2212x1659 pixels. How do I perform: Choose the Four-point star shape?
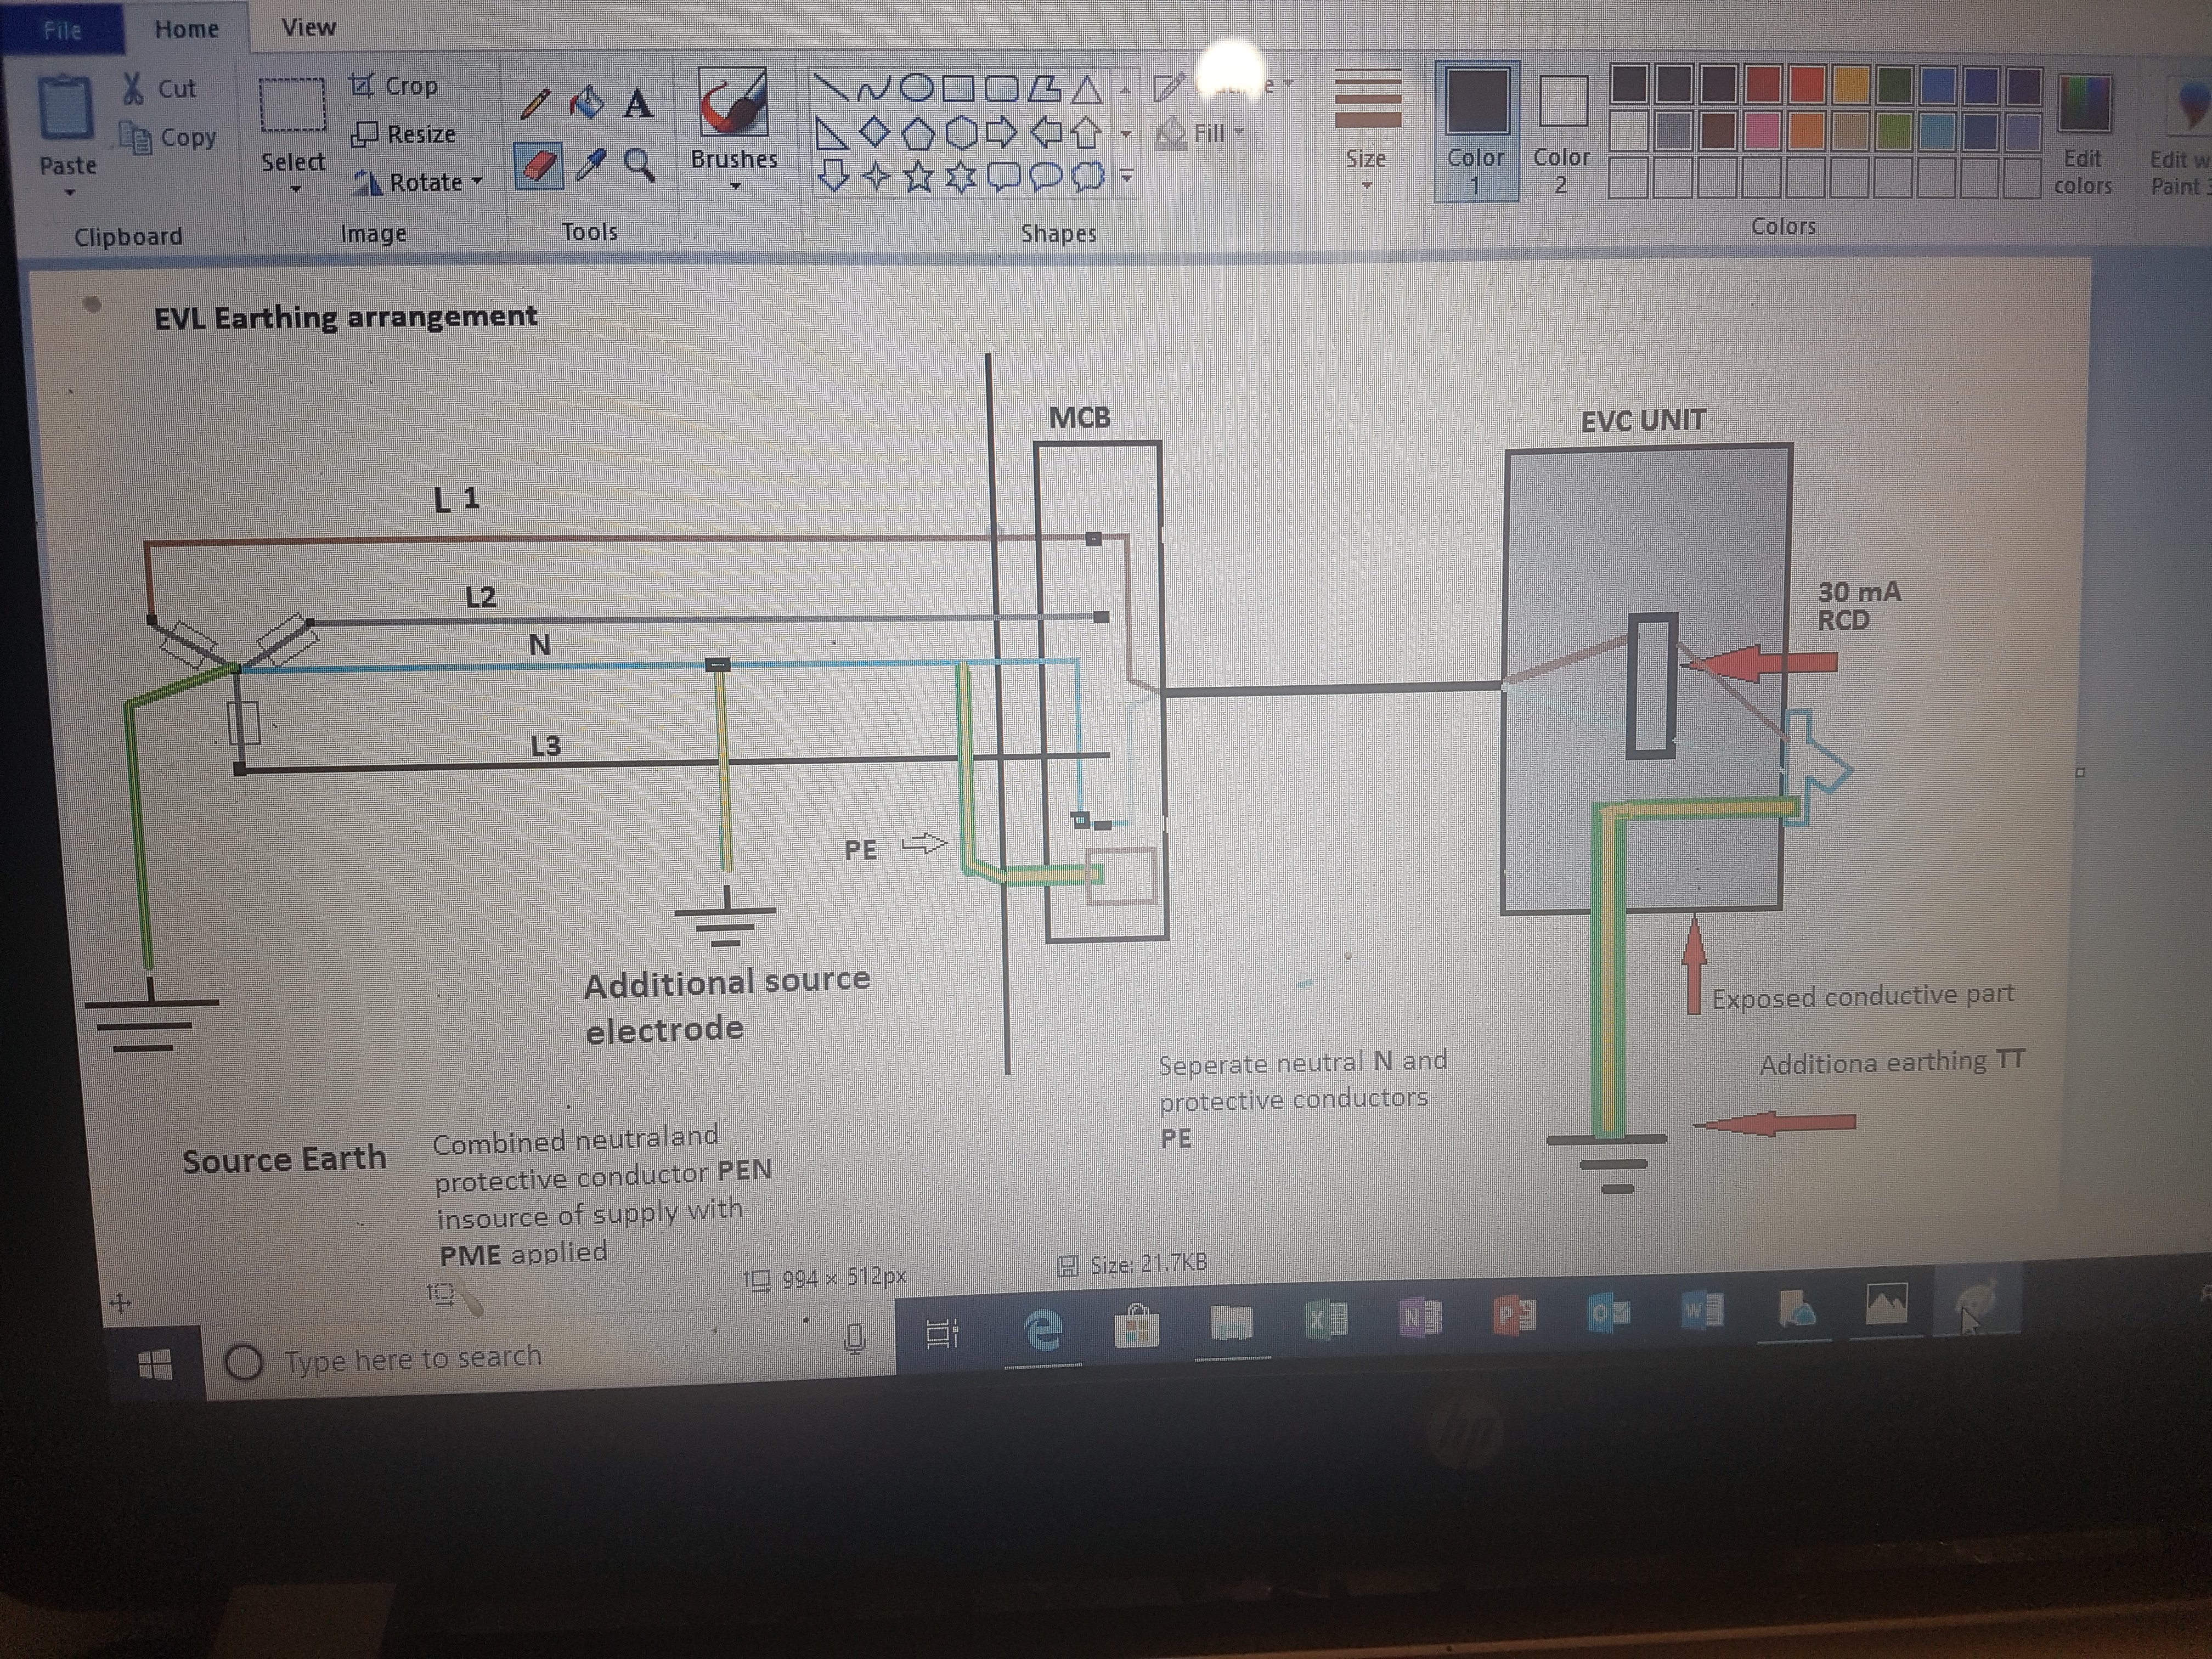(876, 176)
